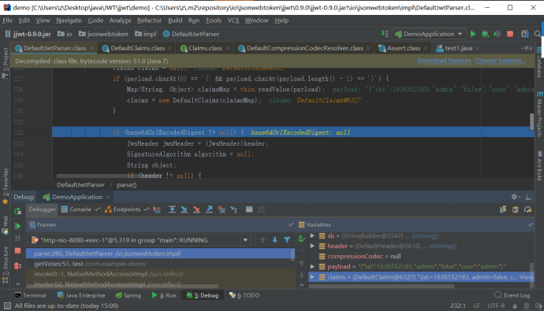The image size is (544, 311).
Task: Click the Choose Sources link
Action: point(501,61)
